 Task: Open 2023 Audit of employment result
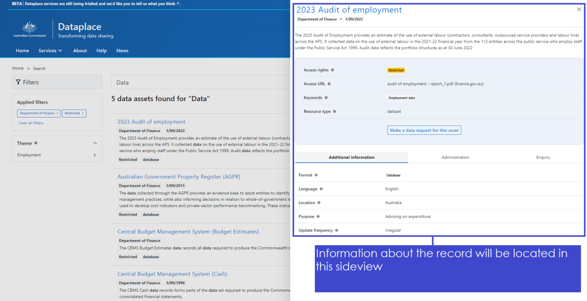coord(151,122)
